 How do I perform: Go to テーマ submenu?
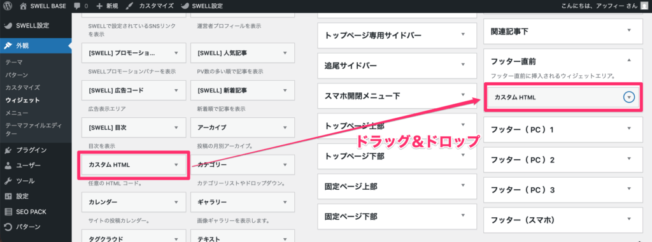[14, 62]
